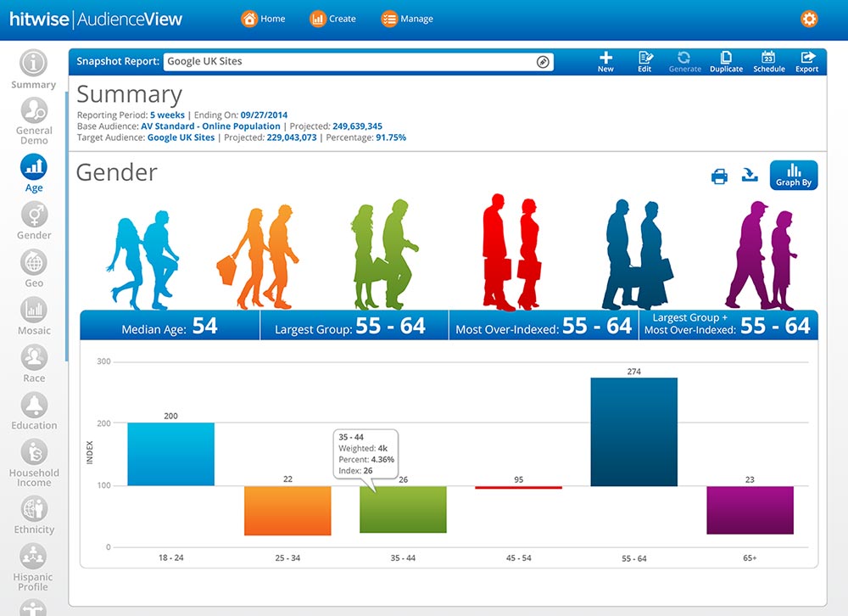Click the purple elderly couple silhouette
This screenshot has height=616, width=848.
point(761,255)
